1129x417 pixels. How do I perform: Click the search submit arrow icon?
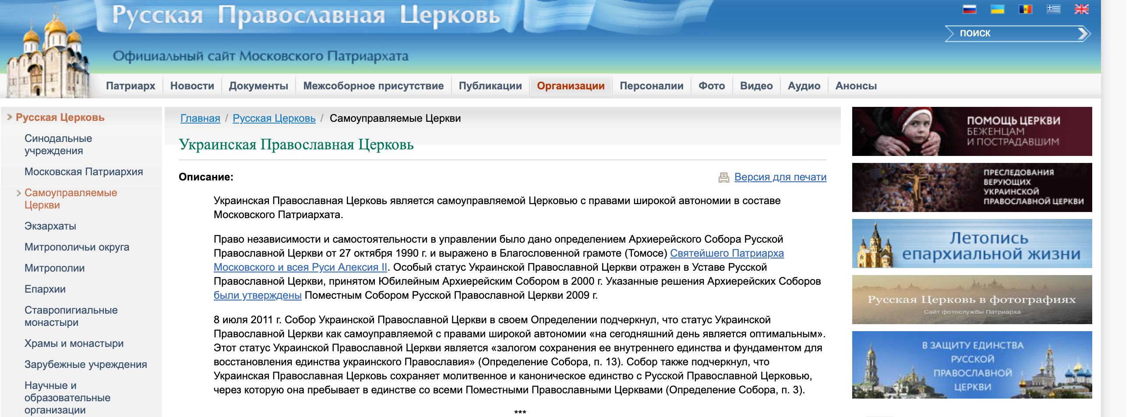click(1083, 34)
